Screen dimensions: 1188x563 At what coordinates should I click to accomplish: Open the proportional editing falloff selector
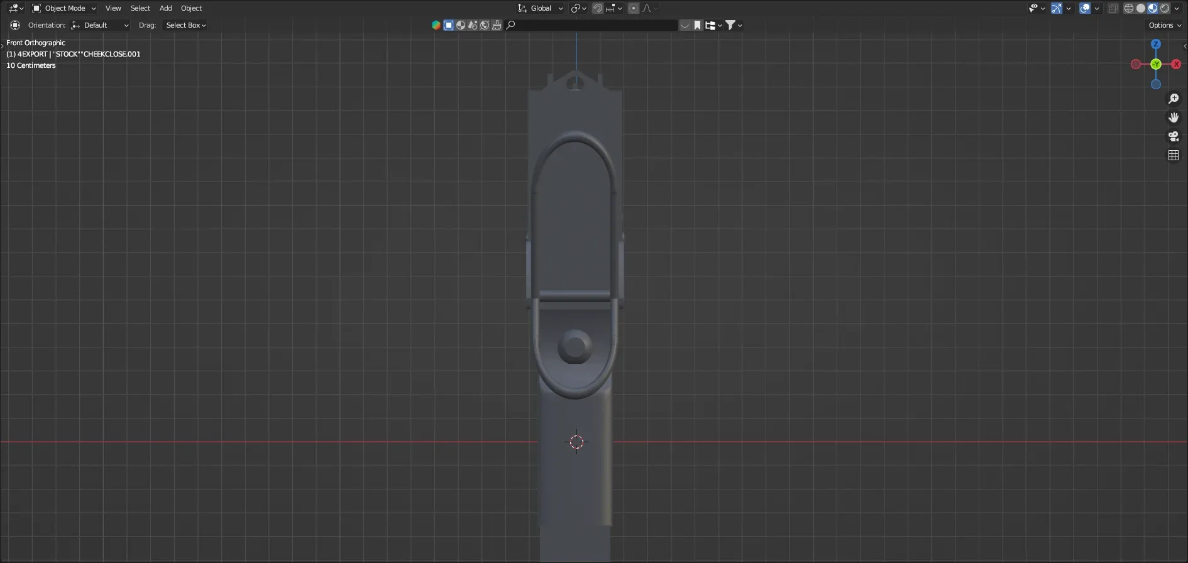pyautogui.click(x=649, y=8)
